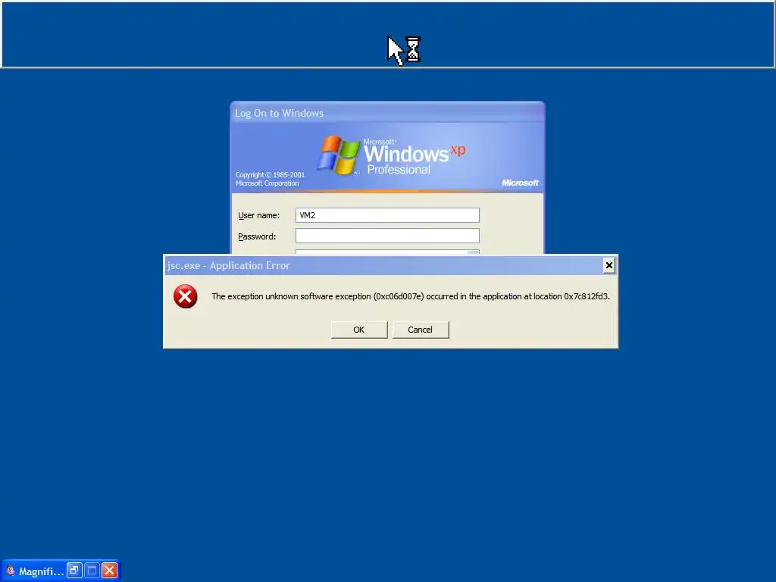Open the partly hidden dropdown below Password
The image size is (776, 582).
tap(473, 252)
